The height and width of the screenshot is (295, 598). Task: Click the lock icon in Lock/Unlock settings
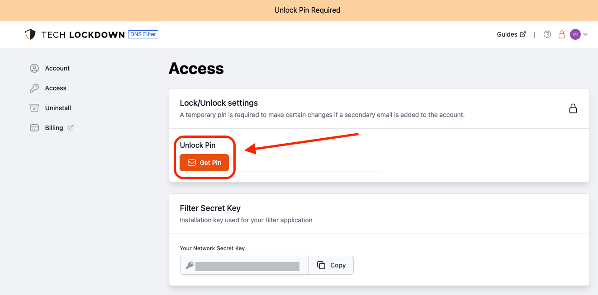pos(573,109)
